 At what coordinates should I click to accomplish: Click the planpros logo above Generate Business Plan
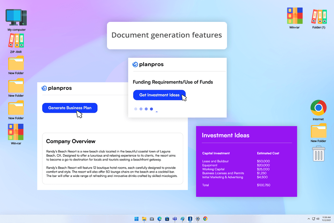tap(57, 88)
